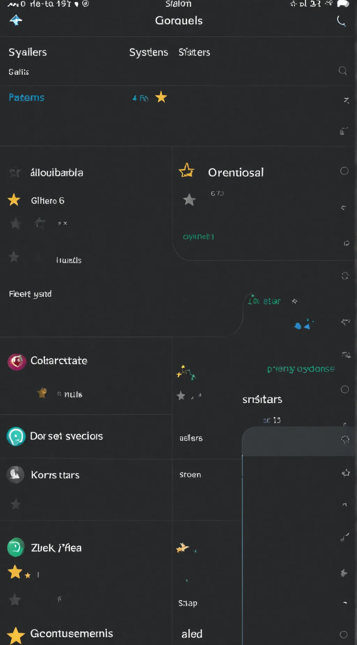Select the radio circle next to Orentiosal
Screen dimensions: 357x645
(x=344, y=171)
